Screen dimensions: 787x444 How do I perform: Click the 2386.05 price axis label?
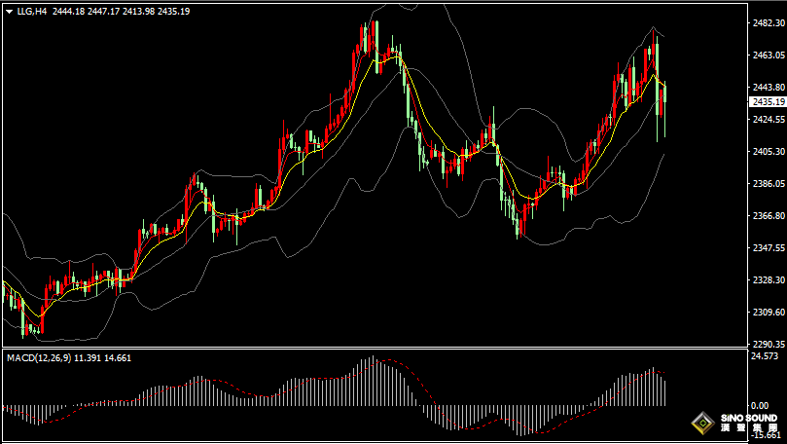769,183
